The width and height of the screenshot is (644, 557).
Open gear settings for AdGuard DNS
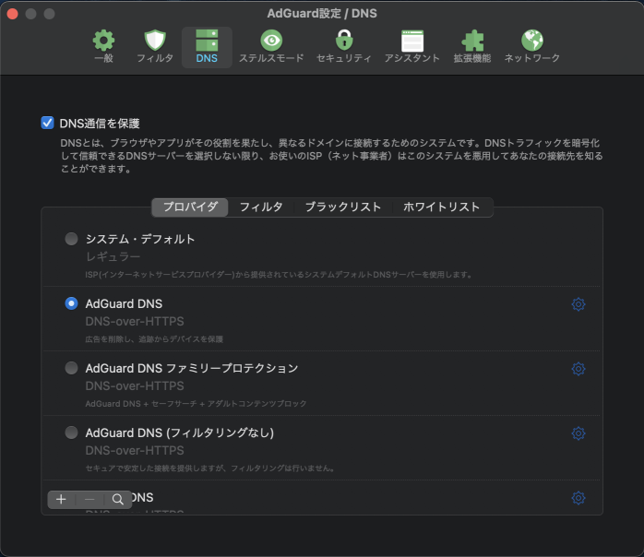[x=578, y=304]
